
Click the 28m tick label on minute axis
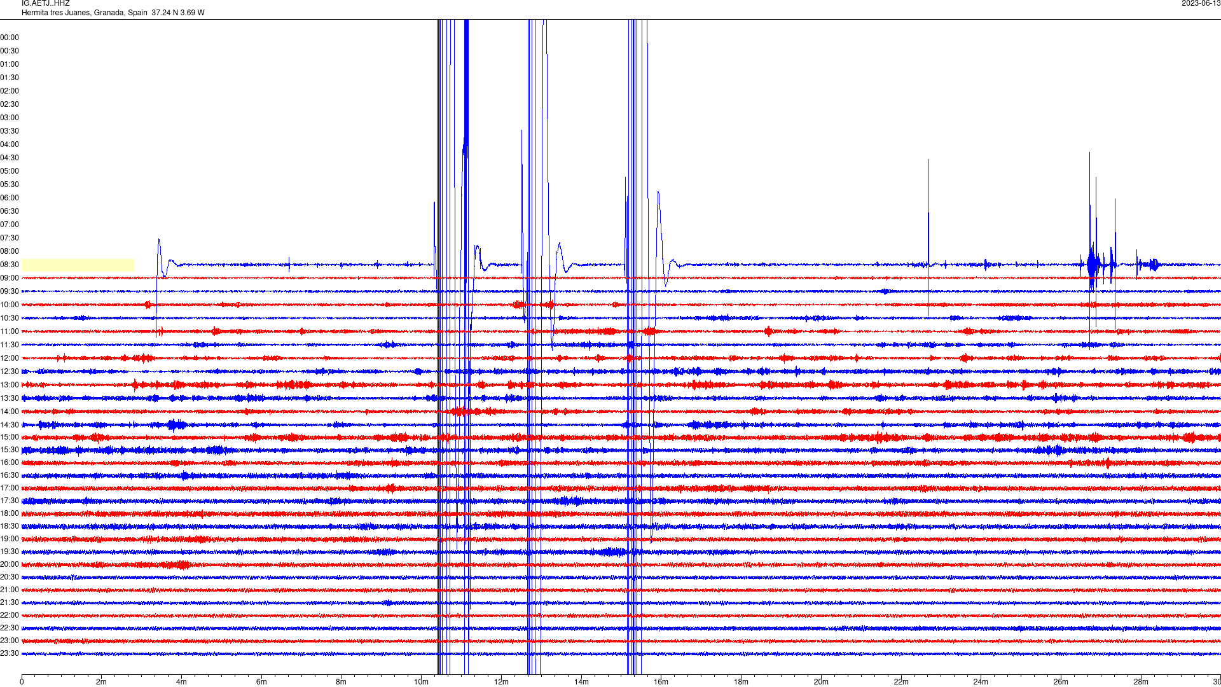click(1141, 682)
